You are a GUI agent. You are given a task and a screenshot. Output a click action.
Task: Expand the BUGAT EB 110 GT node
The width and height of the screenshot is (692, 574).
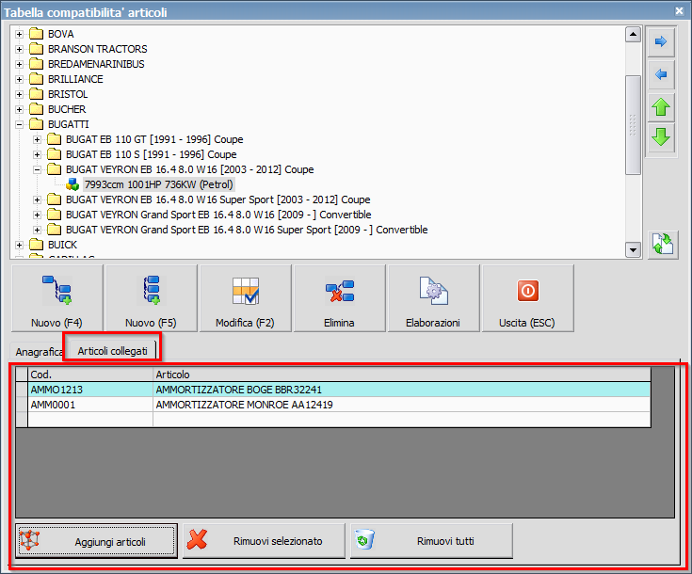[38, 139]
